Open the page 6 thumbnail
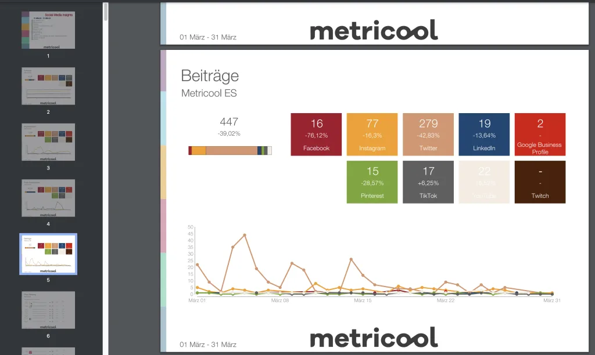Viewport: 595px width, 355px height. pos(48,310)
